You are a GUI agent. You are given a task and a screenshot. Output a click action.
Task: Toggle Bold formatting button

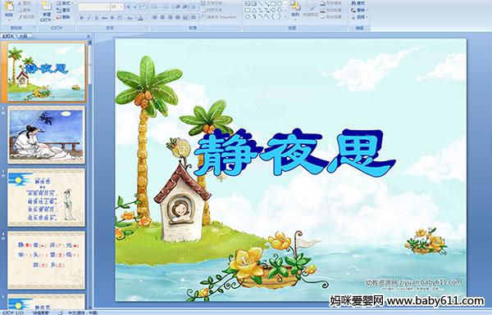(81, 18)
